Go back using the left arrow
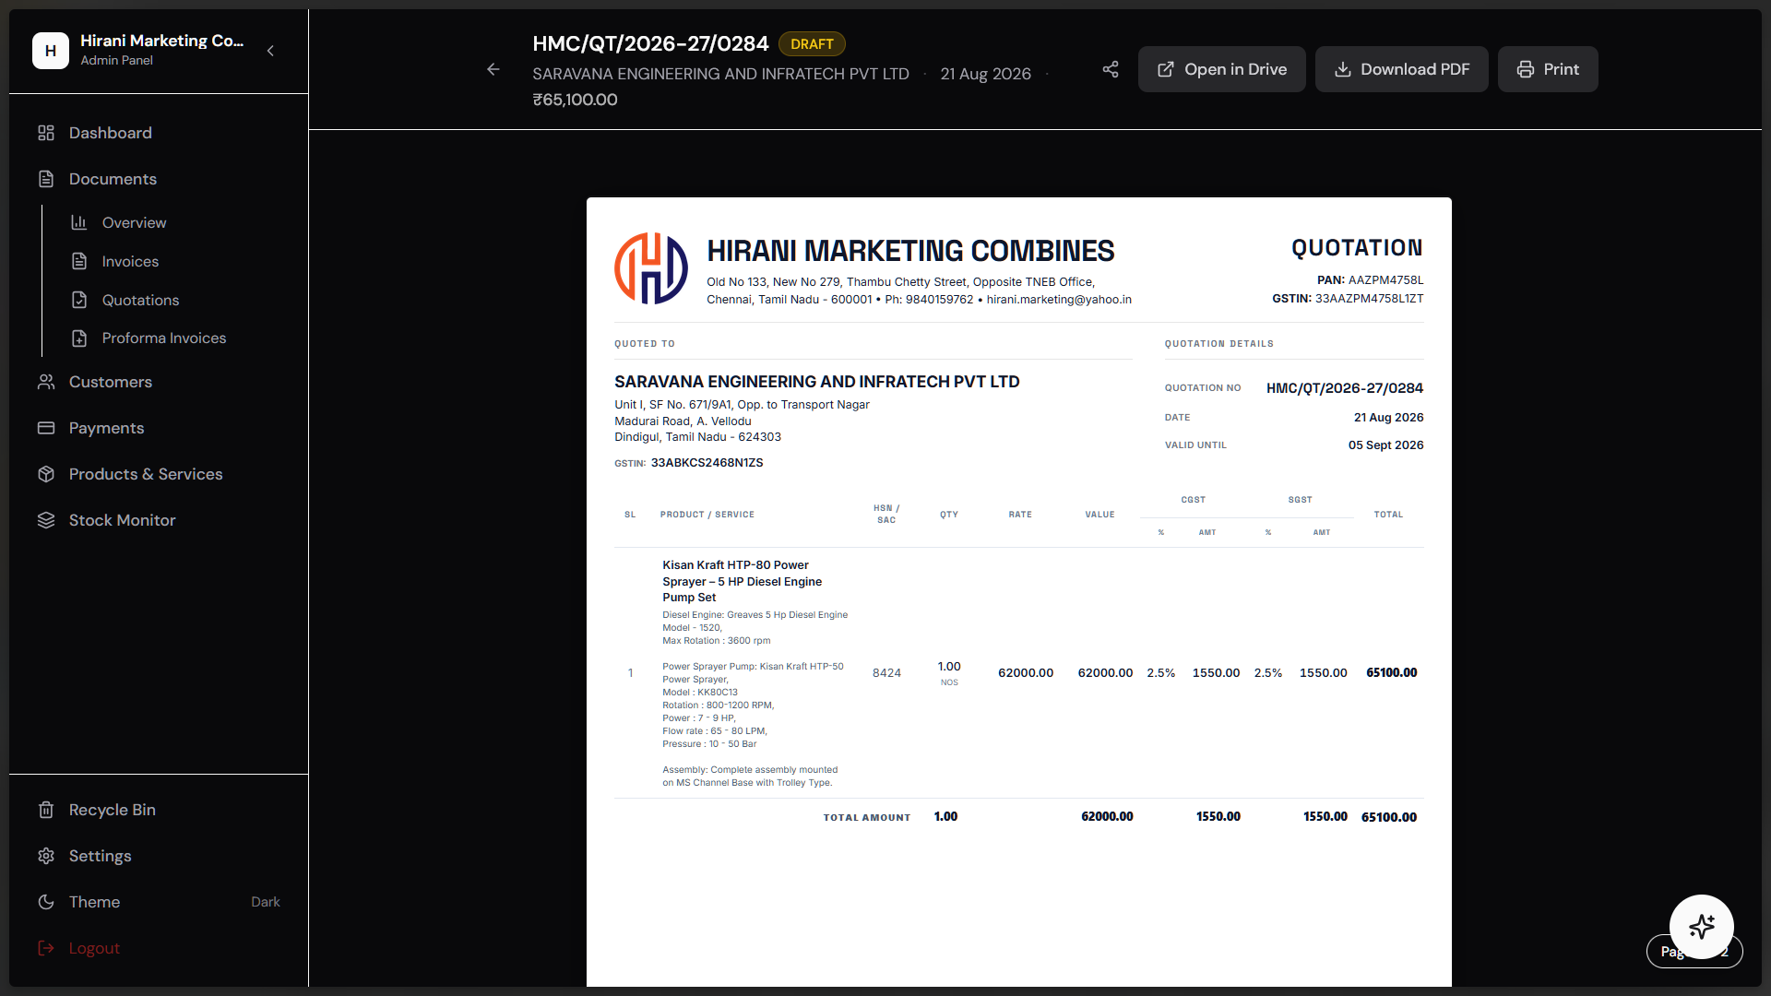Image resolution: width=1771 pixels, height=996 pixels. pos(493,69)
